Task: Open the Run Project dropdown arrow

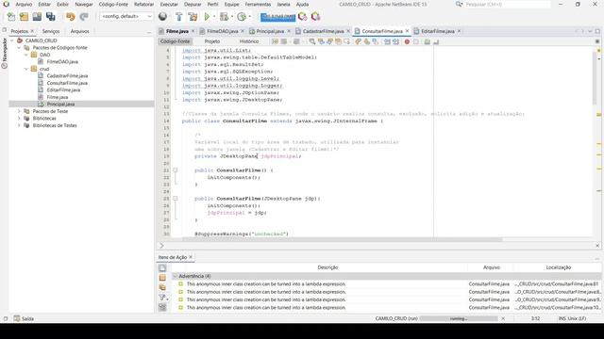Action: tap(214, 17)
